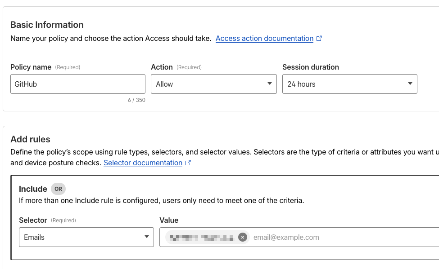439x269 pixels.
Task: Click the arrow on the Allow dropdown
Action: pos(269,84)
